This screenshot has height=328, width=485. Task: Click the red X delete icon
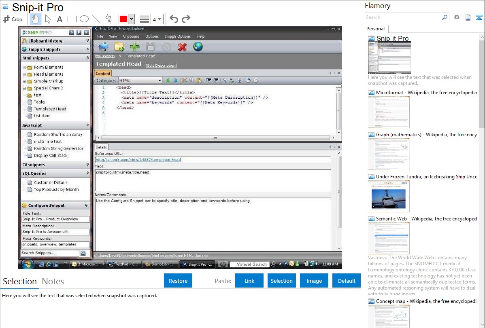[x=182, y=47]
